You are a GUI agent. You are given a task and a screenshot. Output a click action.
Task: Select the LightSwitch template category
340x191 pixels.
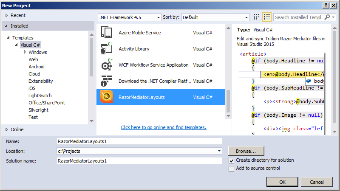[x=40, y=95]
